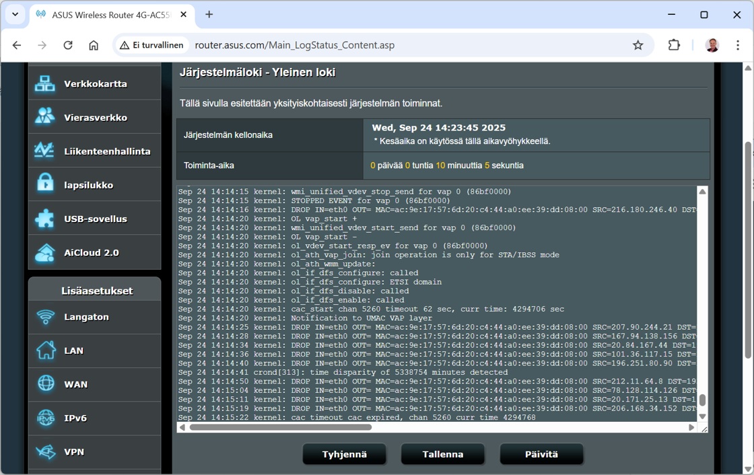
Task: Go back to the previous page
Action: click(17, 45)
